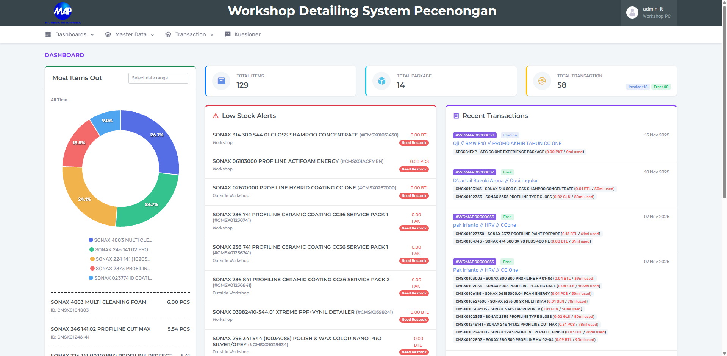Click the Total Package cube icon

click(x=381, y=80)
